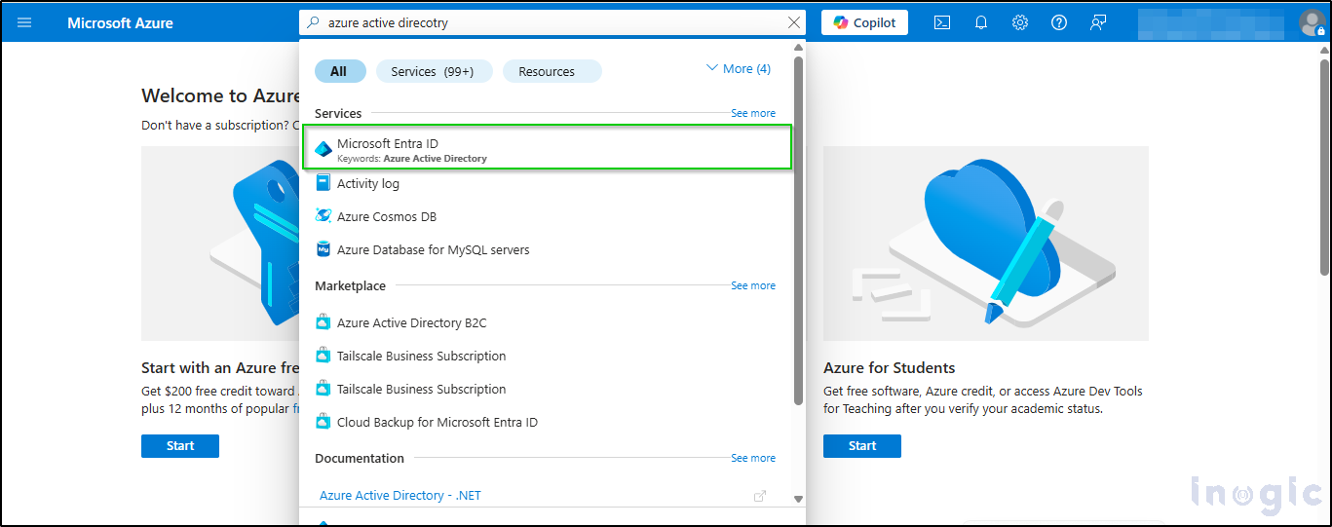Screen dimensions: 1332x527
Task: Click external link icon beside .NET doc
Action: pos(760,496)
